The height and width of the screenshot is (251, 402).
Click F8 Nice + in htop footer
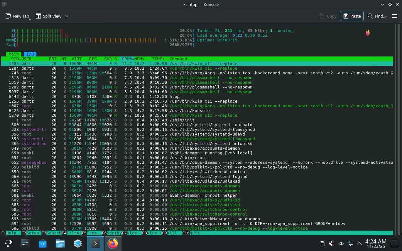[152, 233]
